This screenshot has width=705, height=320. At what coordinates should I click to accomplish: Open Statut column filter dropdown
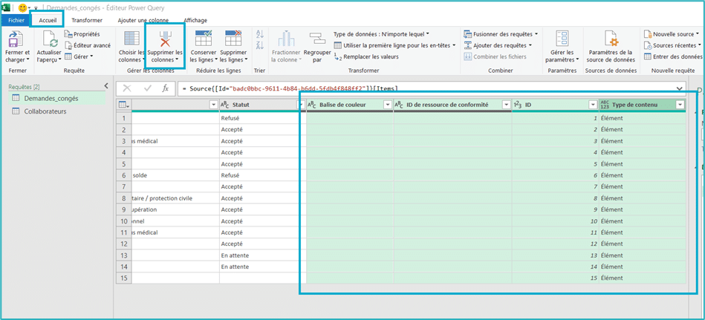[301, 105]
